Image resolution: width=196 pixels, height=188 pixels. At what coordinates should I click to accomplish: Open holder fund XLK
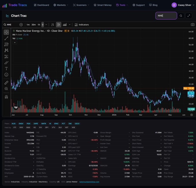pyautogui.click(x=60, y=128)
